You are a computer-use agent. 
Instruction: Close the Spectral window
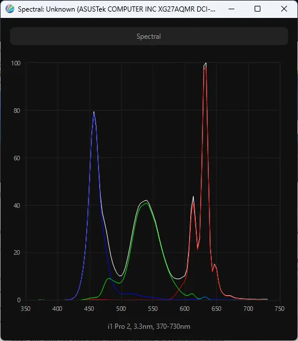(x=284, y=9)
